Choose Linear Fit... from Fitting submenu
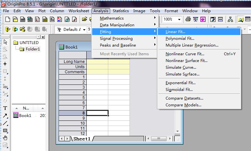 199,32
